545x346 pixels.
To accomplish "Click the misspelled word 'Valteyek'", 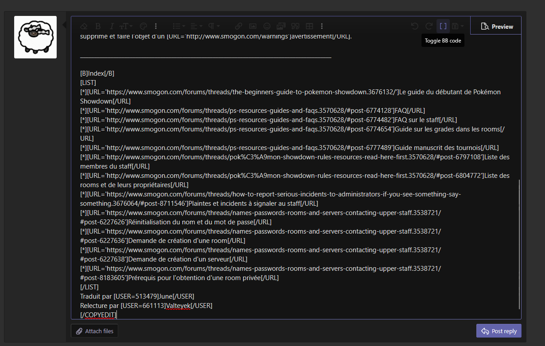I will 178,305.
